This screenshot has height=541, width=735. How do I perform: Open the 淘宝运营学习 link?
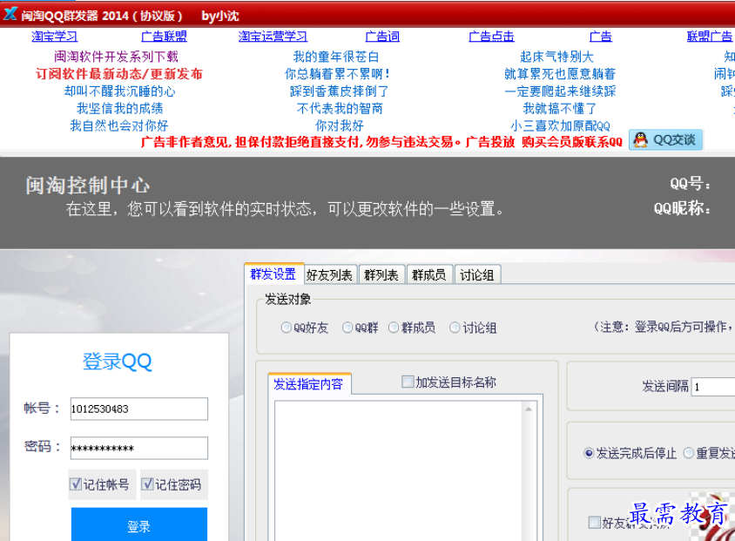[x=273, y=36]
